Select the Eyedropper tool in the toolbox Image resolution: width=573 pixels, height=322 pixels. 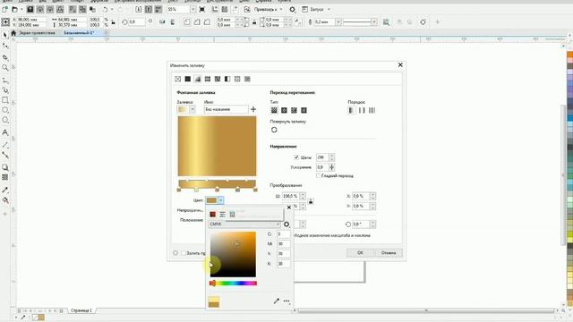[5, 190]
